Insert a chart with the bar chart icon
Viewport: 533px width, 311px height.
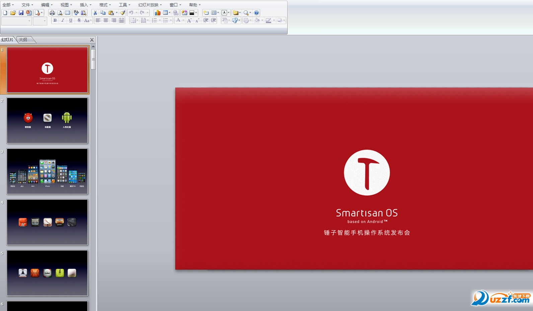157,13
